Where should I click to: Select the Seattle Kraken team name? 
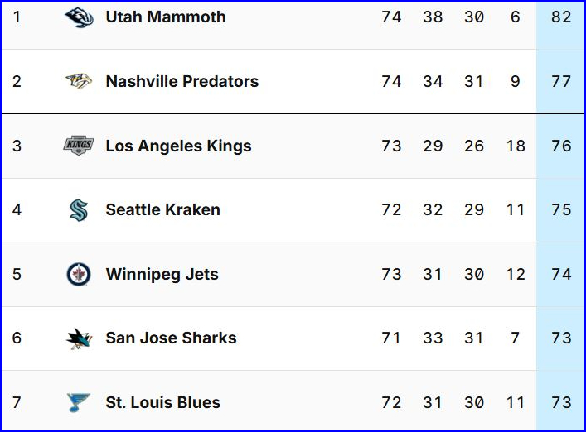point(163,210)
